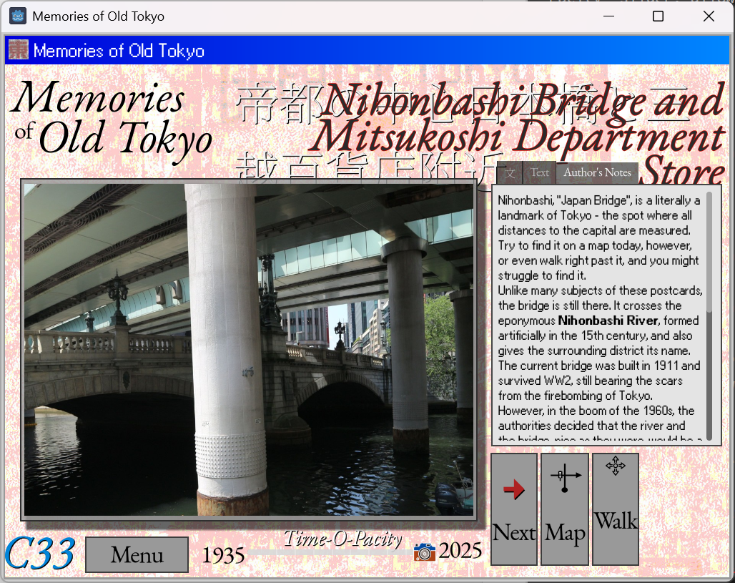Click the Nihonbashi bridge photo
Viewport: 735px width, 583px height.
click(249, 349)
